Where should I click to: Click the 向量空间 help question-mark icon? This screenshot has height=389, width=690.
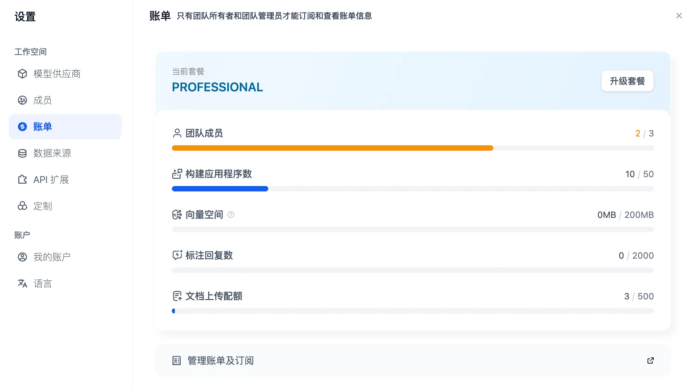click(x=231, y=215)
